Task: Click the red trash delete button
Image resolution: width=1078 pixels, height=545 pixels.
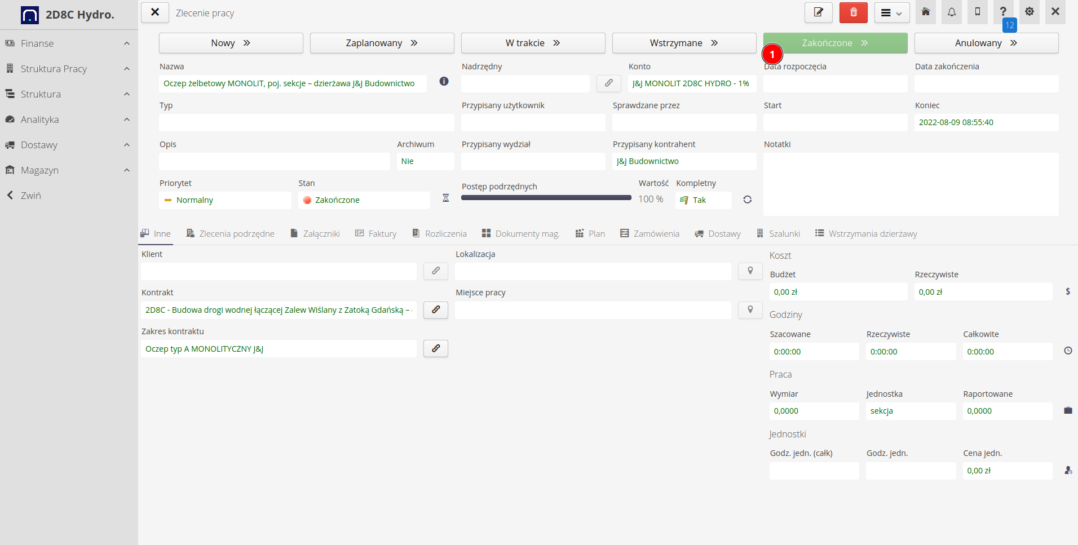Action: coord(853,12)
